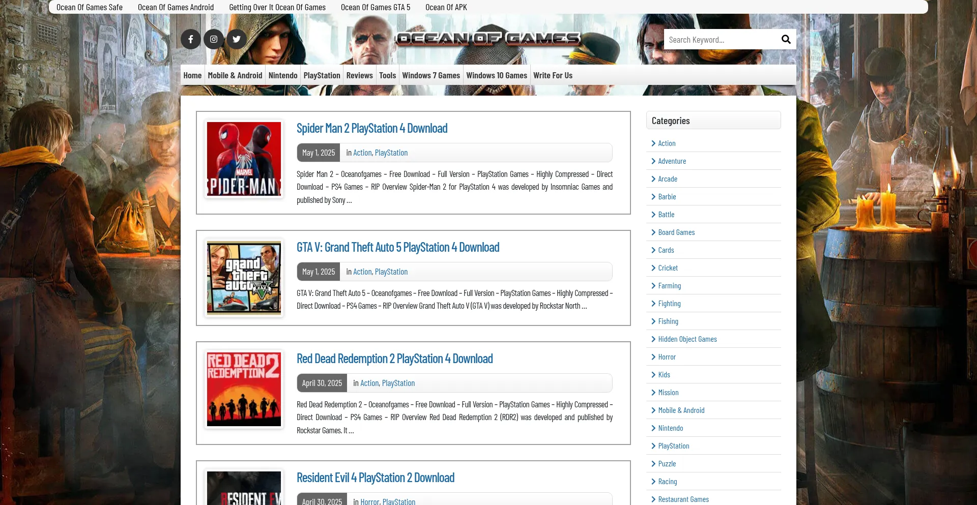Select Action in the Categories sidebar
Image resolution: width=977 pixels, height=505 pixels.
pos(667,143)
